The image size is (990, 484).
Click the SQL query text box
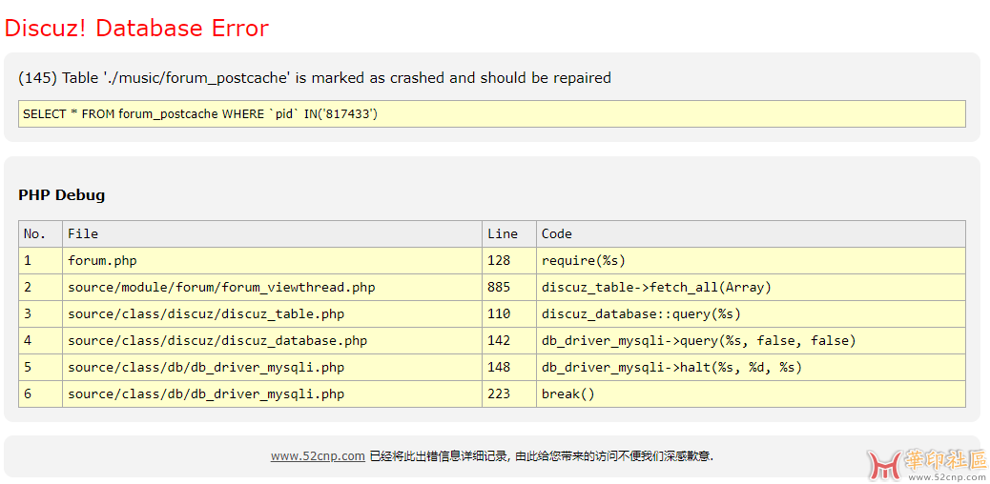pos(492,113)
